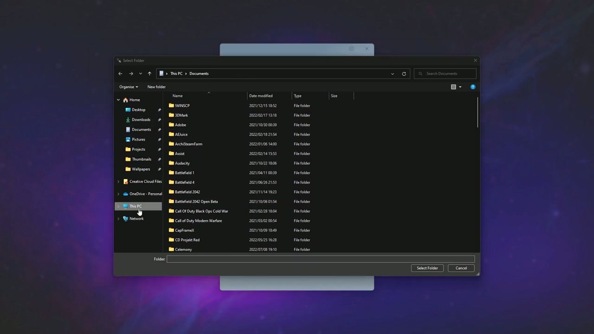Navigate up one folder level
This screenshot has height=334, width=594.
(x=149, y=73)
